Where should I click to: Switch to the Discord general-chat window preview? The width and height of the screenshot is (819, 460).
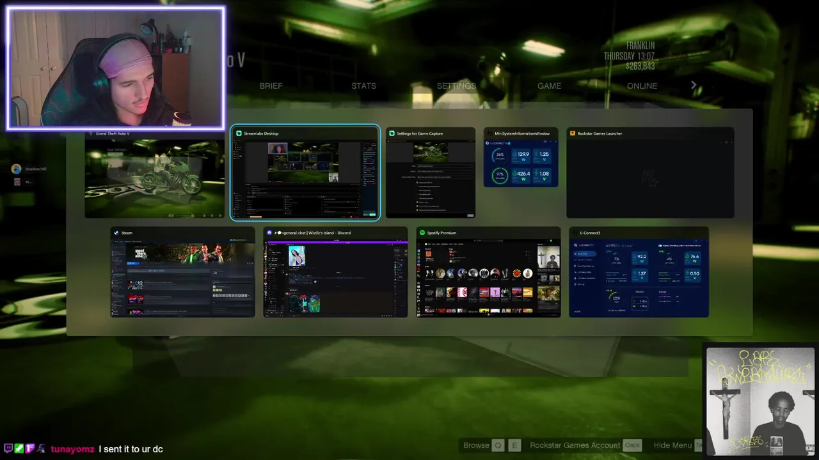(x=335, y=272)
